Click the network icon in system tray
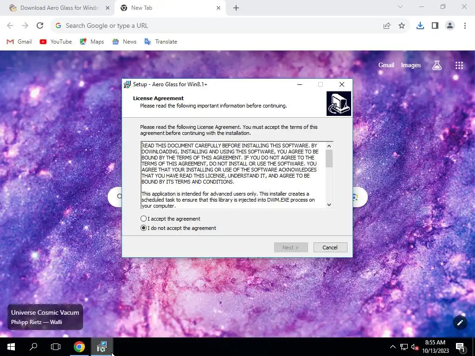 pyautogui.click(x=404, y=347)
